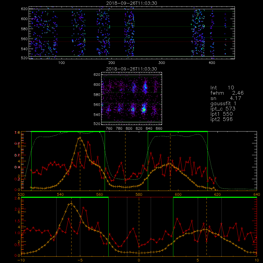Click x-axis label 860 under middle image
Viewport: 263px width, 263px height.
pos(159,129)
